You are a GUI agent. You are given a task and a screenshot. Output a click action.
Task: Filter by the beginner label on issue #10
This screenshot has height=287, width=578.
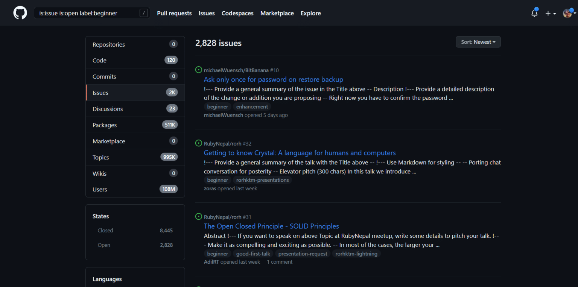click(x=218, y=106)
